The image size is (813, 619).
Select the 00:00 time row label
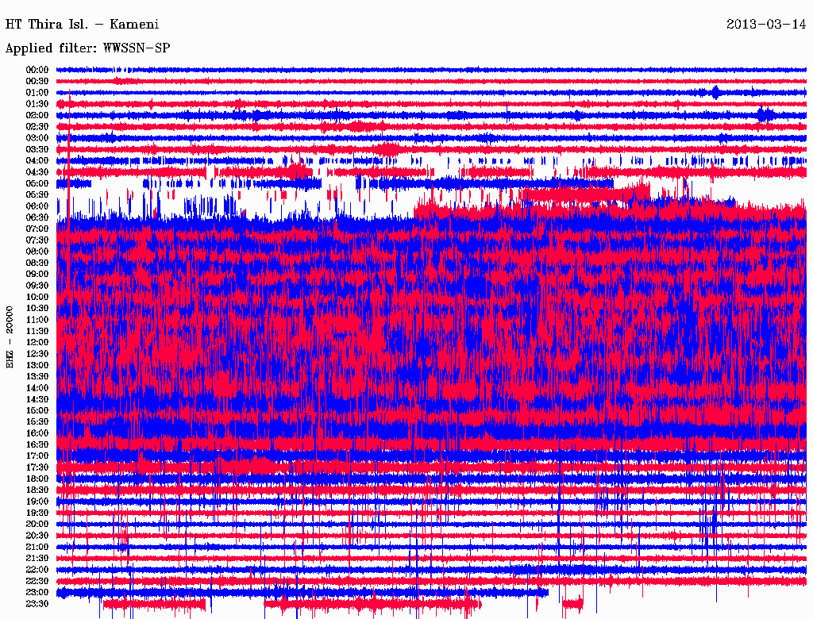pyautogui.click(x=37, y=70)
